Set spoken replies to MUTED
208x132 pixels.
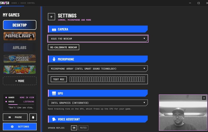(83, 128)
